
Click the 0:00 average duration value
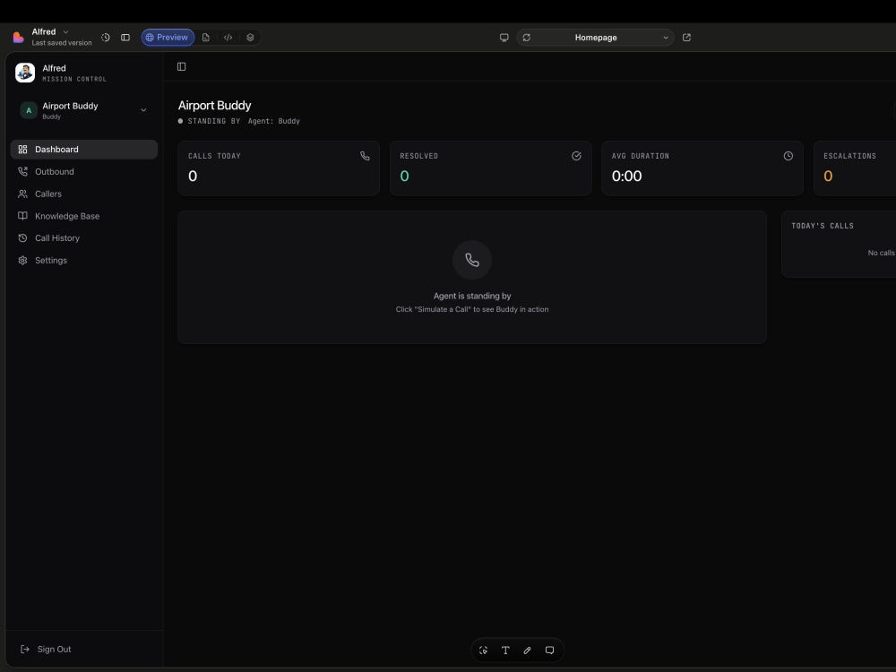click(x=626, y=176)
